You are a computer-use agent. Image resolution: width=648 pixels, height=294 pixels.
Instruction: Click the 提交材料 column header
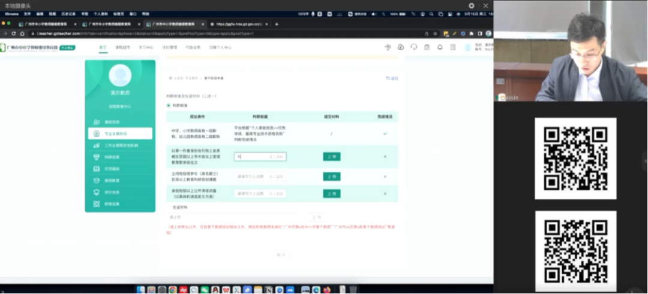[x=331, y=117]
